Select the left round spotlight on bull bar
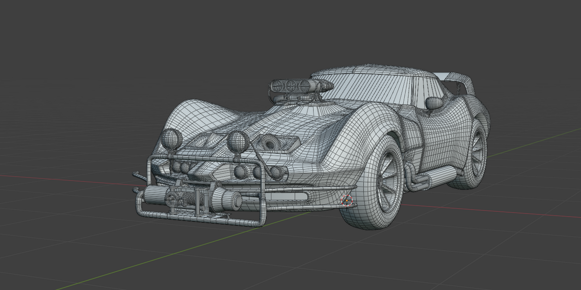 [171, 139]
